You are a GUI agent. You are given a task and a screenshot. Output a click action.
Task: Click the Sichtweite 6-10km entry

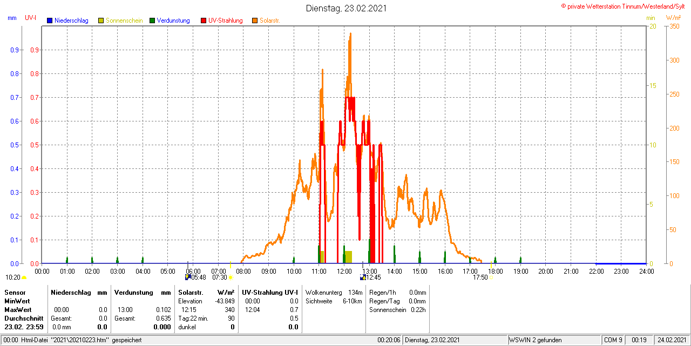[334, 301]
